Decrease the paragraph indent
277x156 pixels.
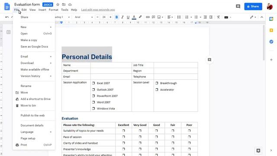pos(205,17)
